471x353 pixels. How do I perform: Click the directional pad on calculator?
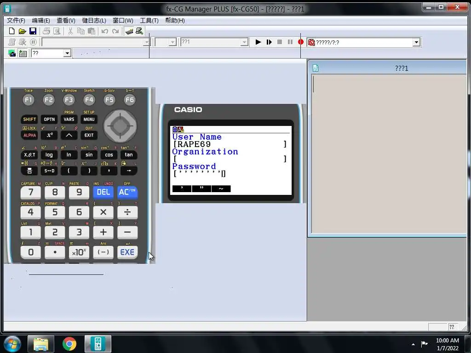pyautogui.click(x=120, y=126)
